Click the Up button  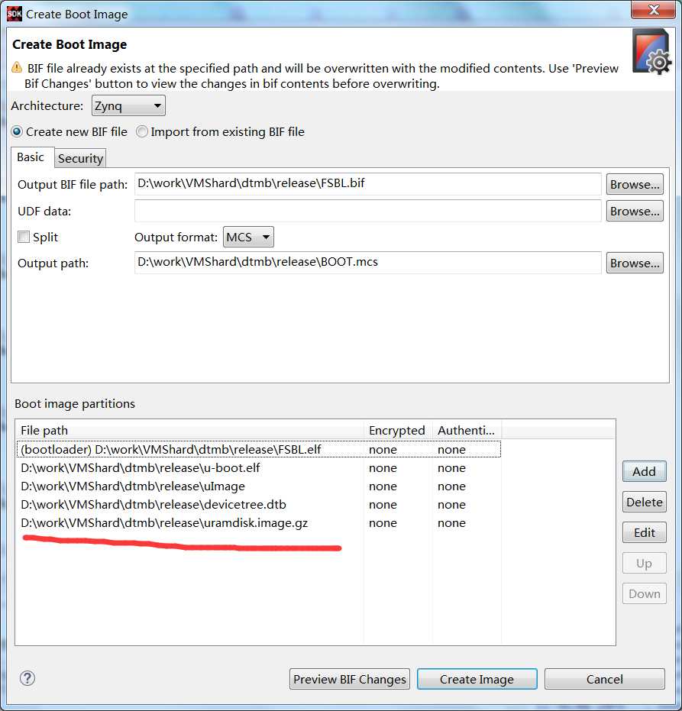coord(644,563)
